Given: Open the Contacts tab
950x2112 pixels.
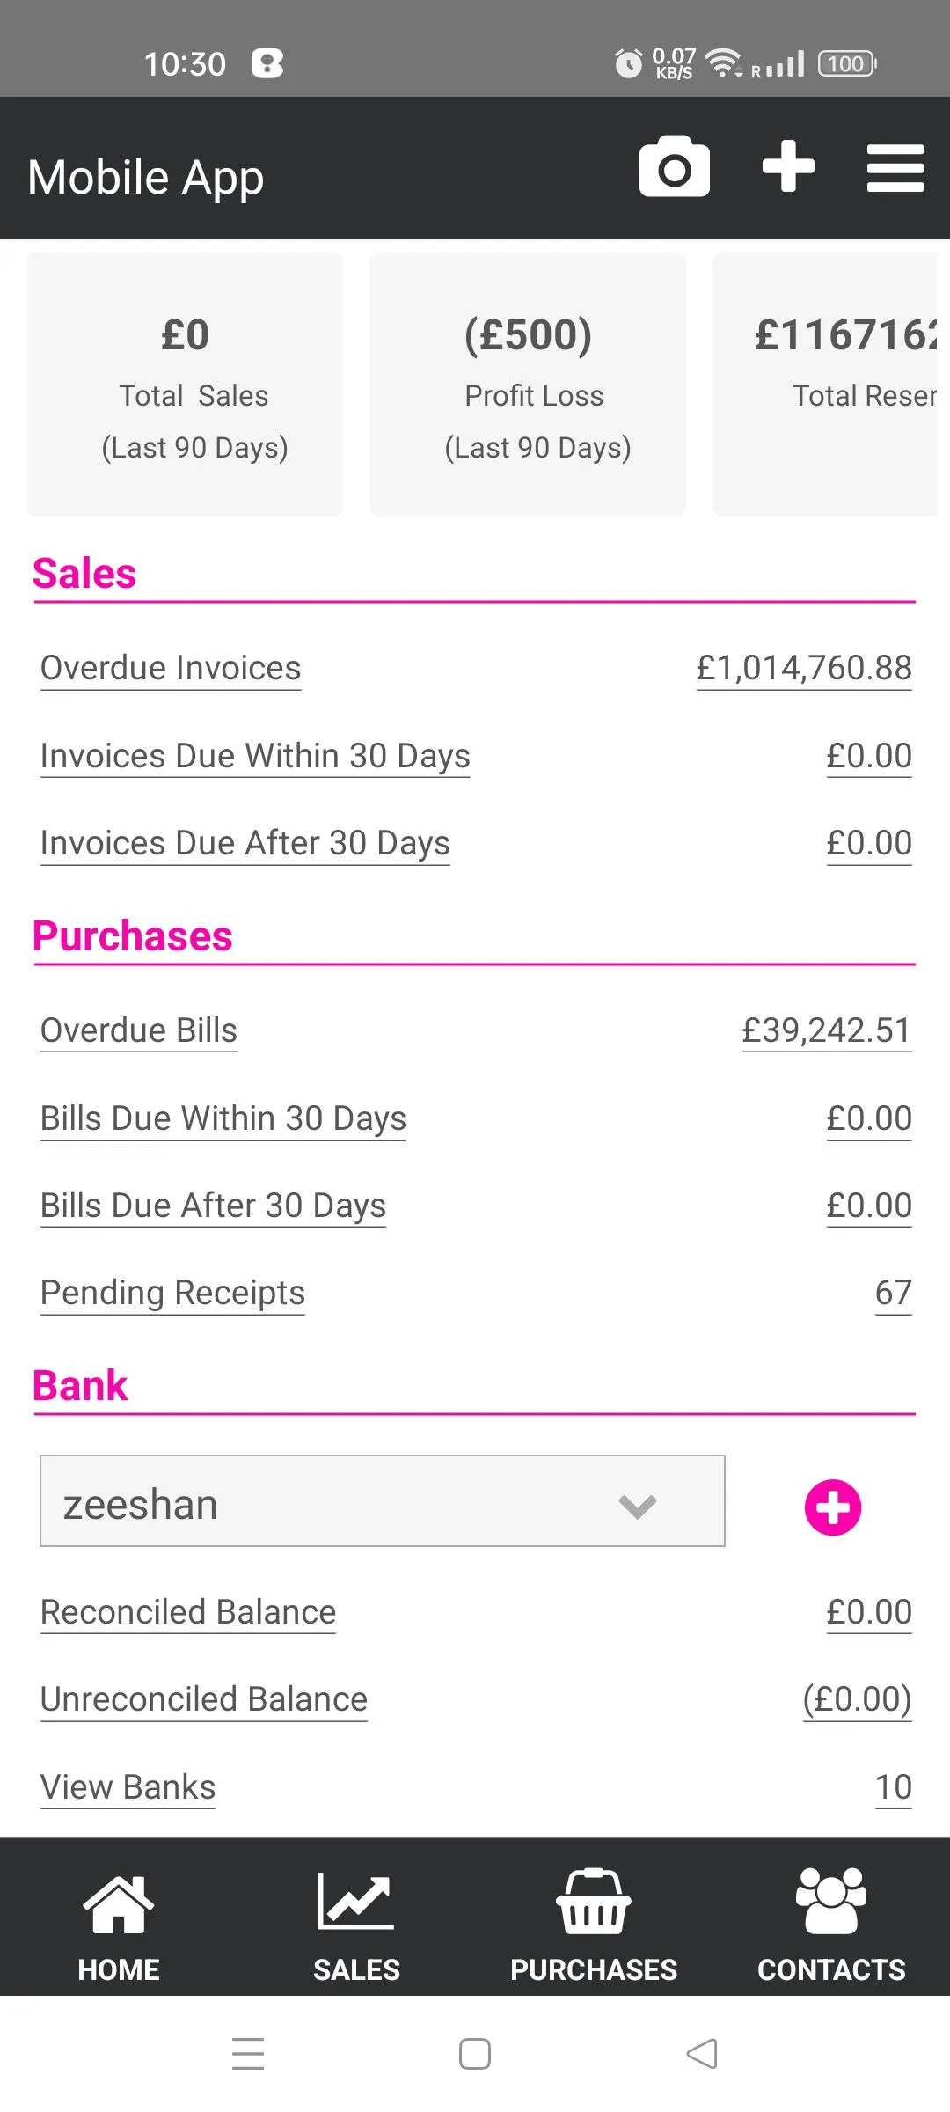Looking at the screenshot, I should pos(831,1925).
